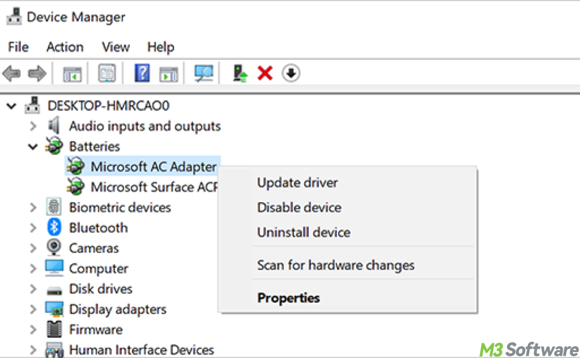Screen dimensions: 580x358
Task: Click the Cameras webcam icon
Action: 54,248
